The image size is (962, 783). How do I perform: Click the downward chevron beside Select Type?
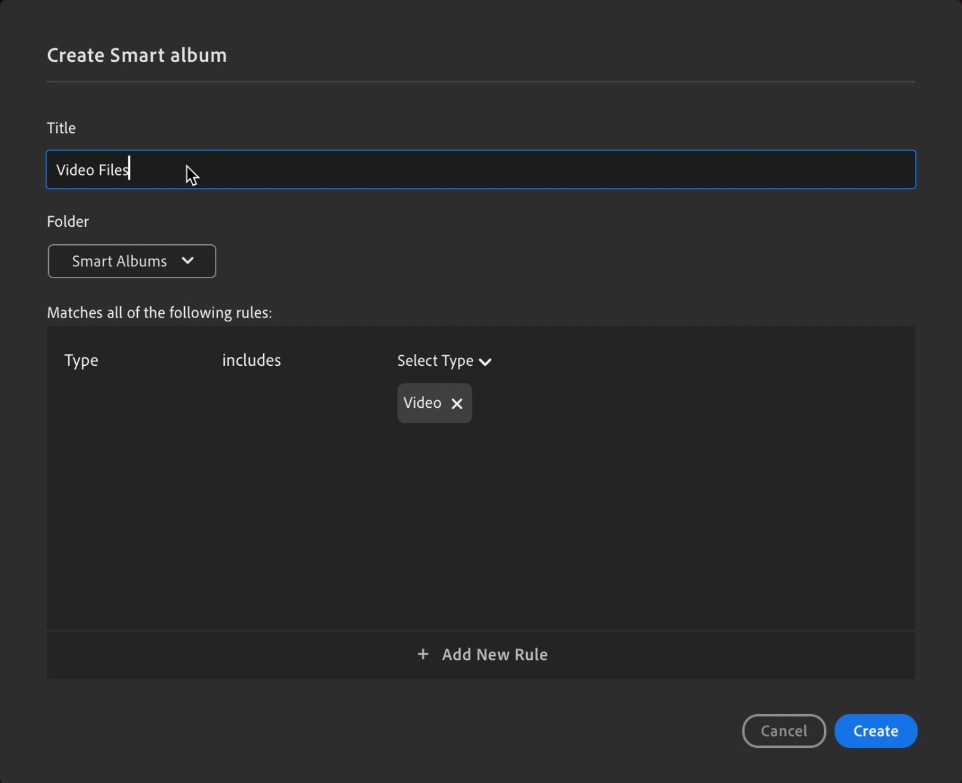[485, 361]
